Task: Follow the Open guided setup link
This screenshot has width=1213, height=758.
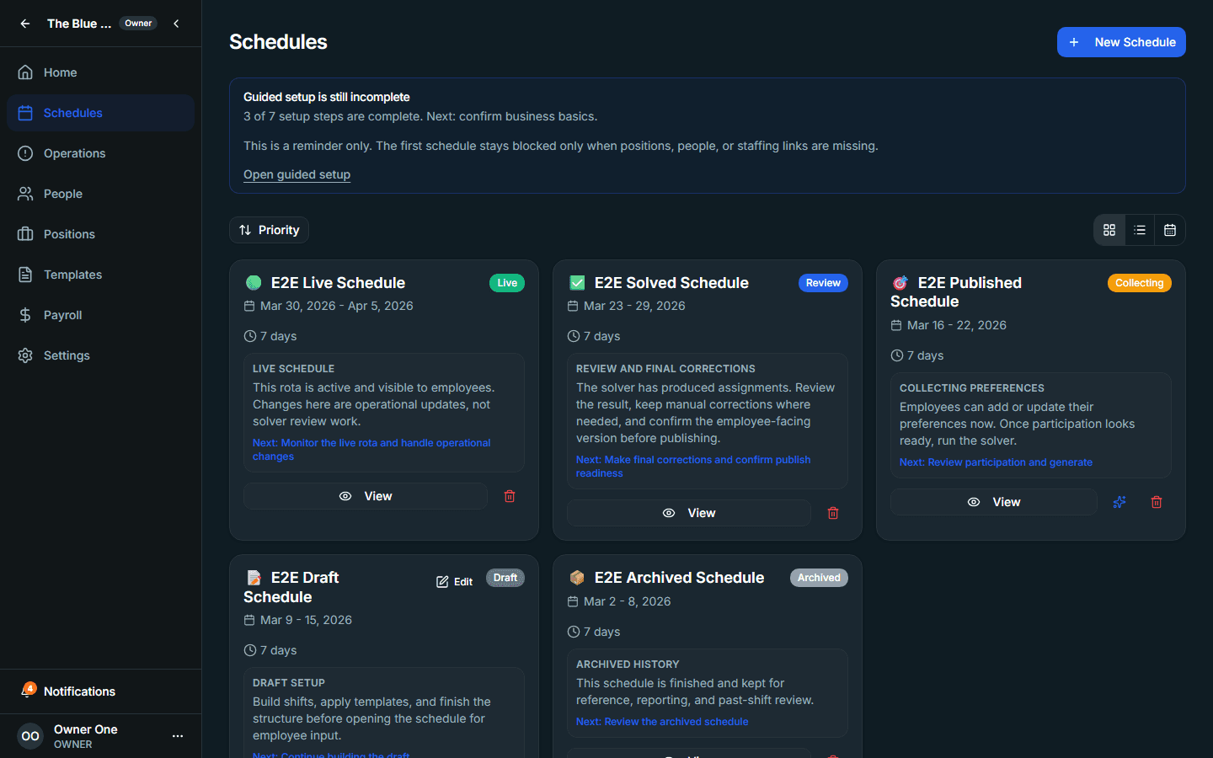Action: pos(297,174)
